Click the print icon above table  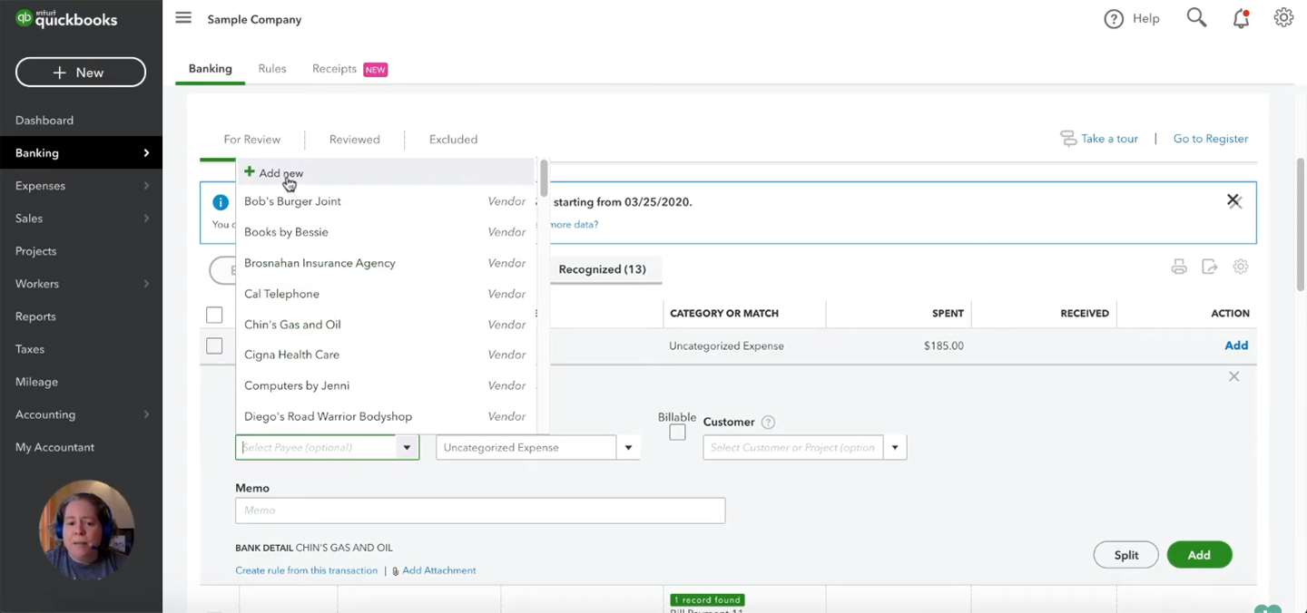(1179, 267)
